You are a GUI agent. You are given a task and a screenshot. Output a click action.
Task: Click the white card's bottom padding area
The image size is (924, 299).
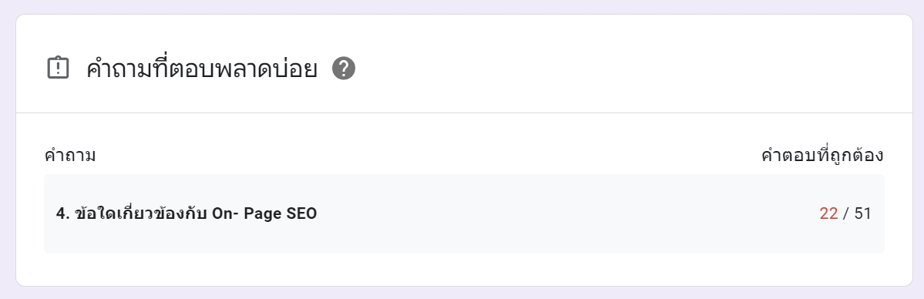point(465,270)
